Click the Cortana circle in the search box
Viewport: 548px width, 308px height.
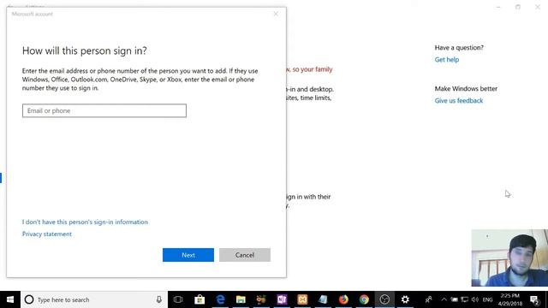[29, 299]
